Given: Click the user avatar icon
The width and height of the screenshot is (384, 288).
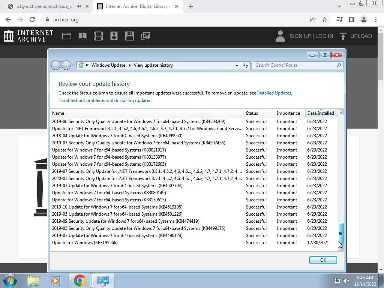Looking at the screenshot, I should (x=280, y=36).
